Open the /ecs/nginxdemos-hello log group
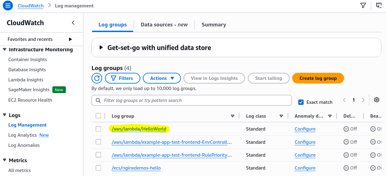This screenshot has height=176, width=386. [136, 168]
